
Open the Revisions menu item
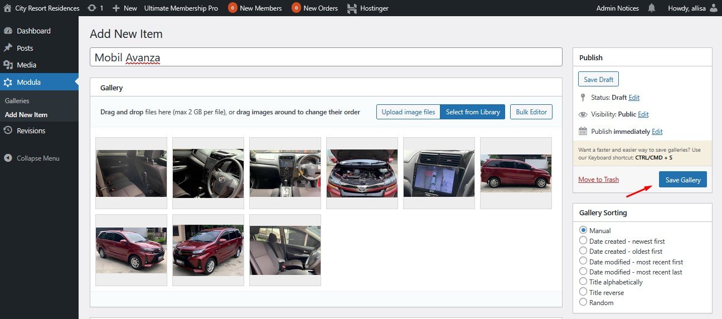pyautogui.click(x=31, y=130)
